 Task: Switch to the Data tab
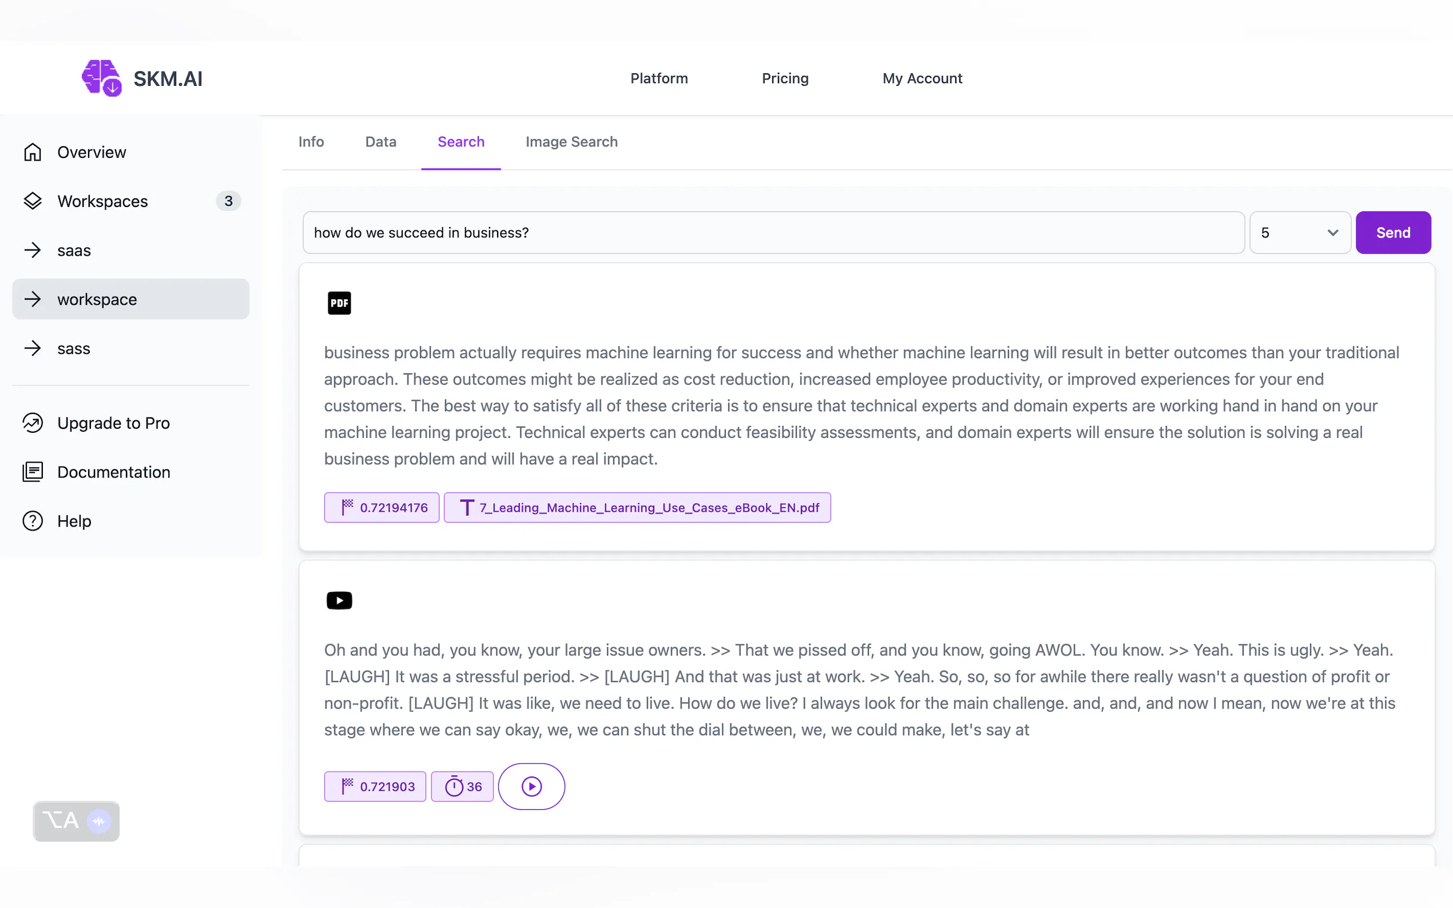pyautogui.click(x=380, y=142)
